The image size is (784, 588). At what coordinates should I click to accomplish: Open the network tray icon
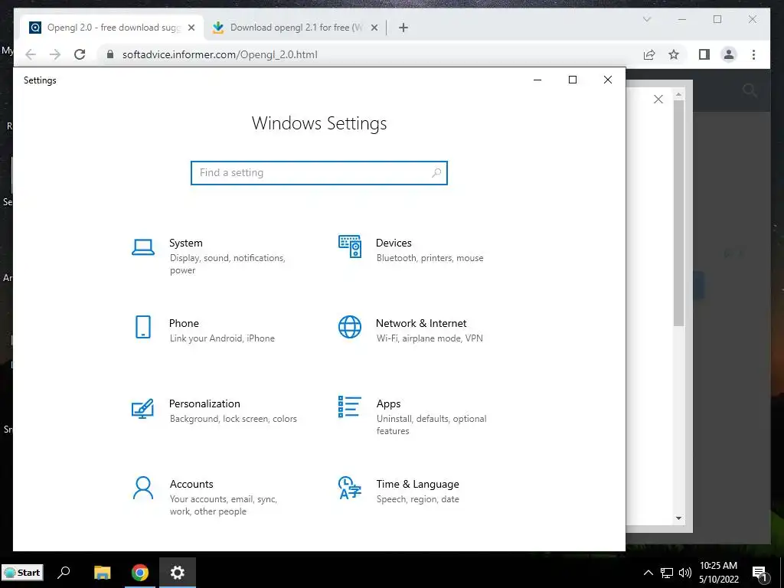667,573
